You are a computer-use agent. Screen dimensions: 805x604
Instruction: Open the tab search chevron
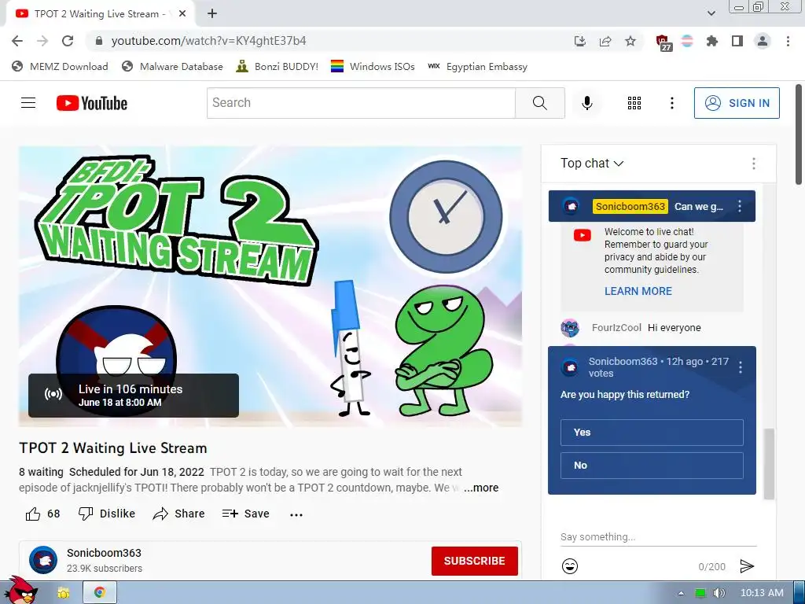(711, 13)
